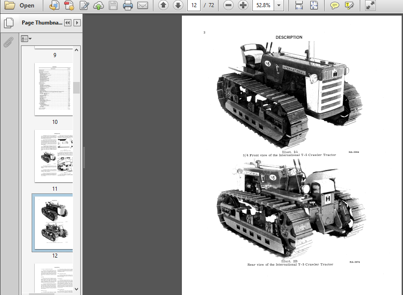This screenshot has width=403, height=295.
Task: Open the zoom level dropdown arrow
Action: (279, 5)
